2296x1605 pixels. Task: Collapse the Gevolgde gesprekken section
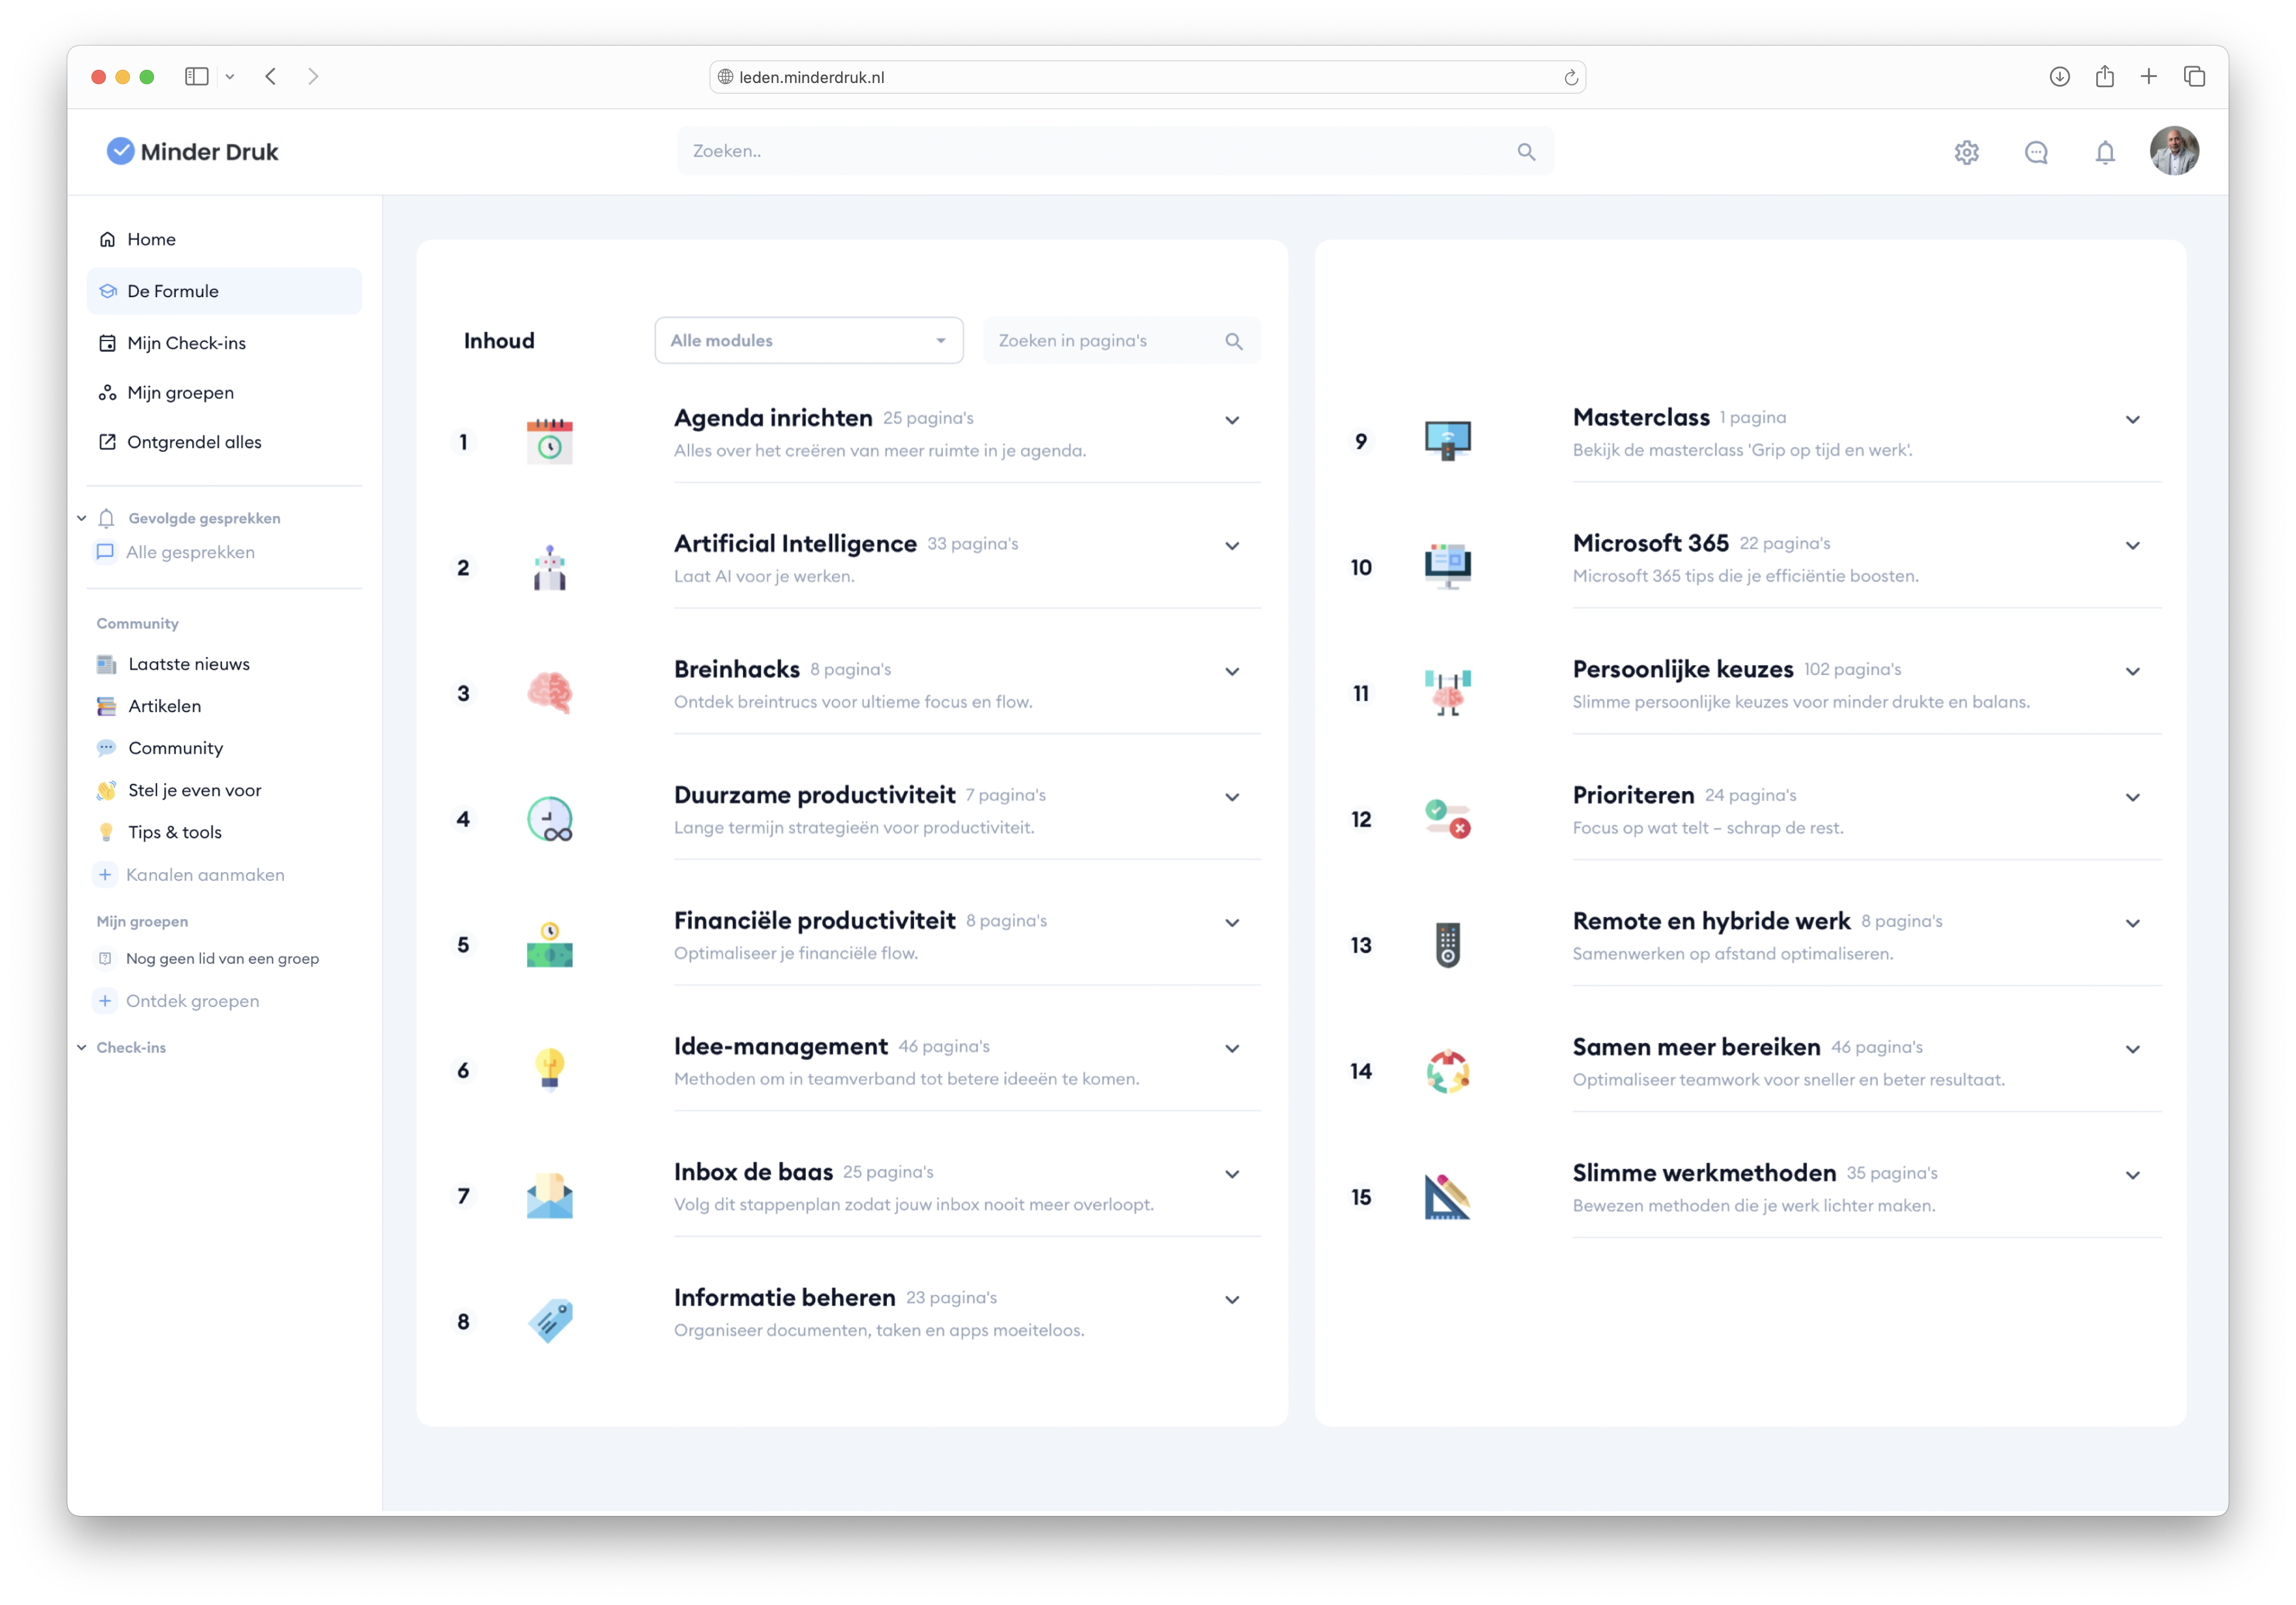tap(82, 518)
